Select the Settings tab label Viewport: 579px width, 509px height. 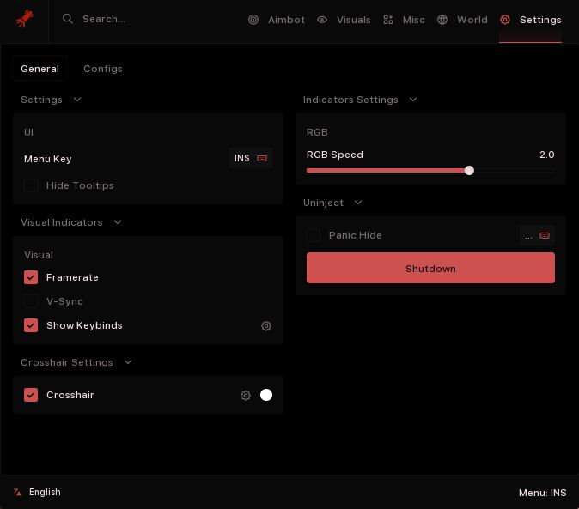click(x=540, y=20)
